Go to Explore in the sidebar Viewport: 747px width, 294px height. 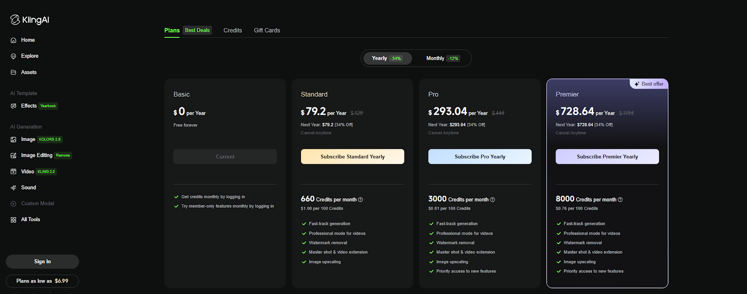point(30,56)
